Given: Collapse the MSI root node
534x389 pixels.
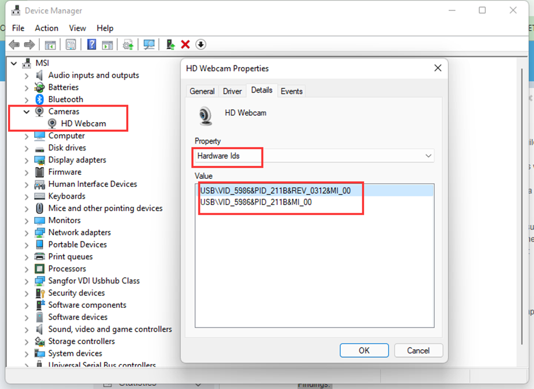Looking at the screenshot, I should [x=14, y=63].
